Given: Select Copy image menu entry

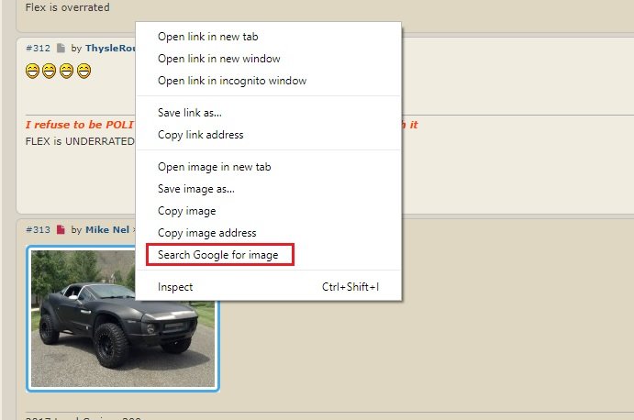Looking at the screenshot, I should 269,211.
